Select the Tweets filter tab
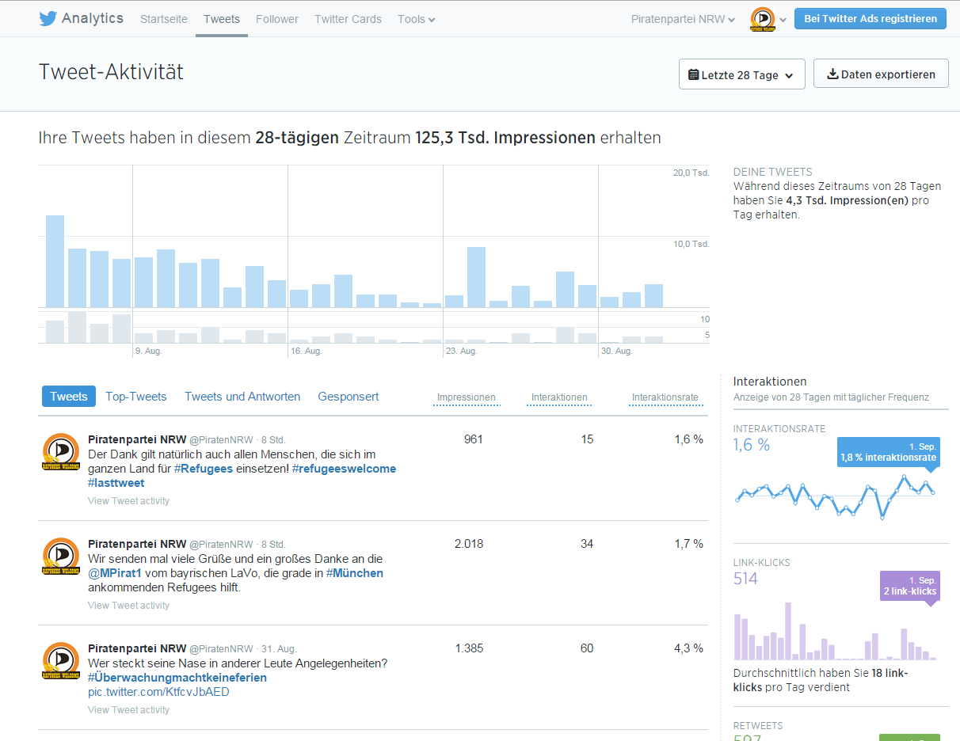 coord(69,397)
